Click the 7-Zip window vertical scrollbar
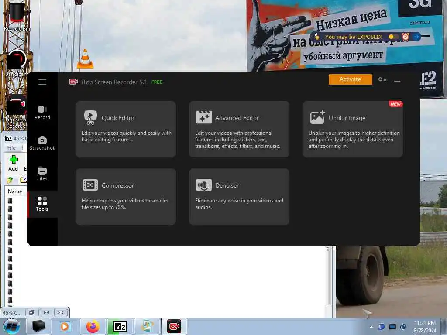The width and height of the screenshot is (447, 335). (328, 276)
